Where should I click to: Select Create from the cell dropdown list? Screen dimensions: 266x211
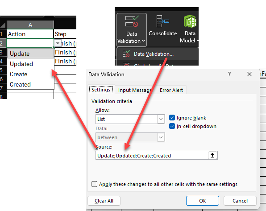click(x=30, y=74)
